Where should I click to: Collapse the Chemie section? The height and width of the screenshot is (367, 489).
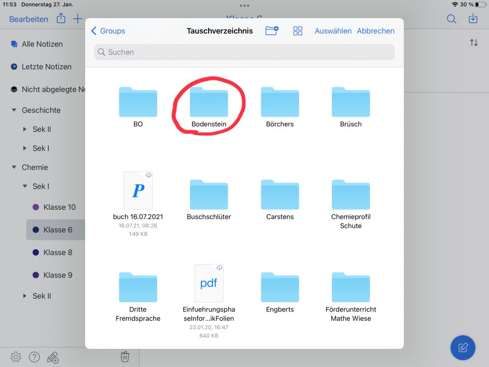pos(14,168)
